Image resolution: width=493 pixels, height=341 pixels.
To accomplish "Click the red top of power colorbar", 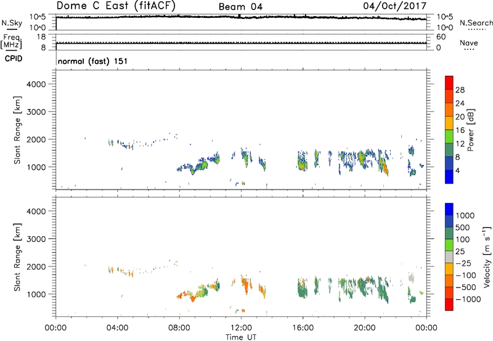I will pyautogui.click(x=449, y=82).
